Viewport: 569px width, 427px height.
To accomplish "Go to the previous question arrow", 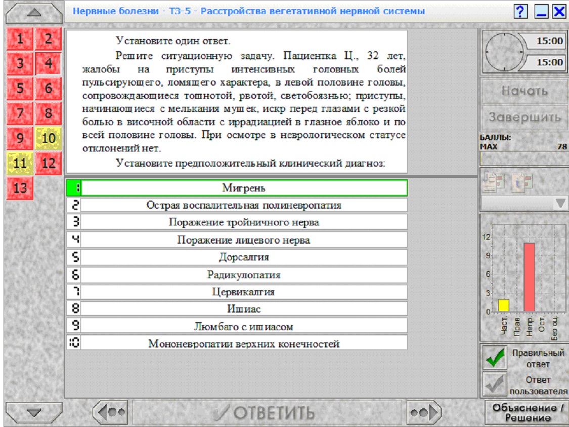I will coord(111,412).
